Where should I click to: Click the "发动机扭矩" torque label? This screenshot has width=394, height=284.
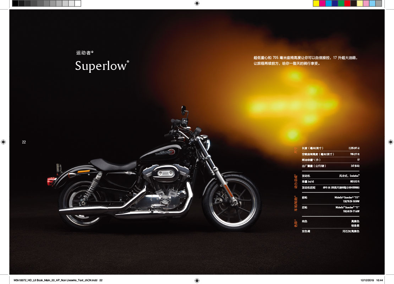308,187
